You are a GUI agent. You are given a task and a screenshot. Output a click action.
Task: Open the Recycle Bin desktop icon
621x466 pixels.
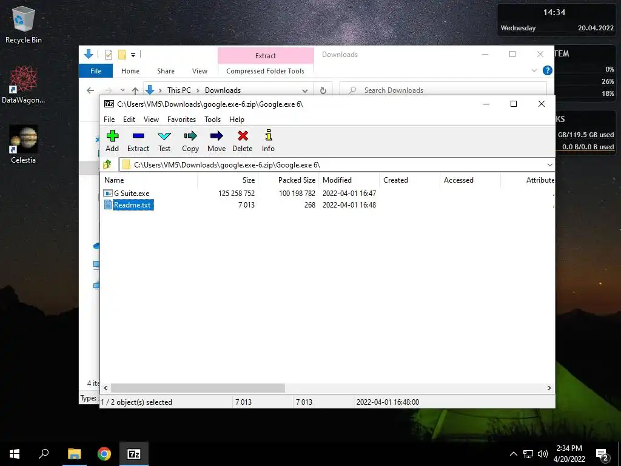pos(24,24)
